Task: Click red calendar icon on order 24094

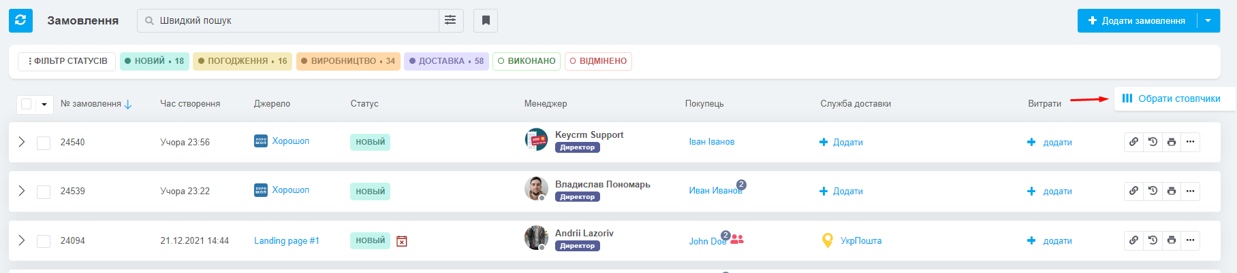Action: coord(402,241)
